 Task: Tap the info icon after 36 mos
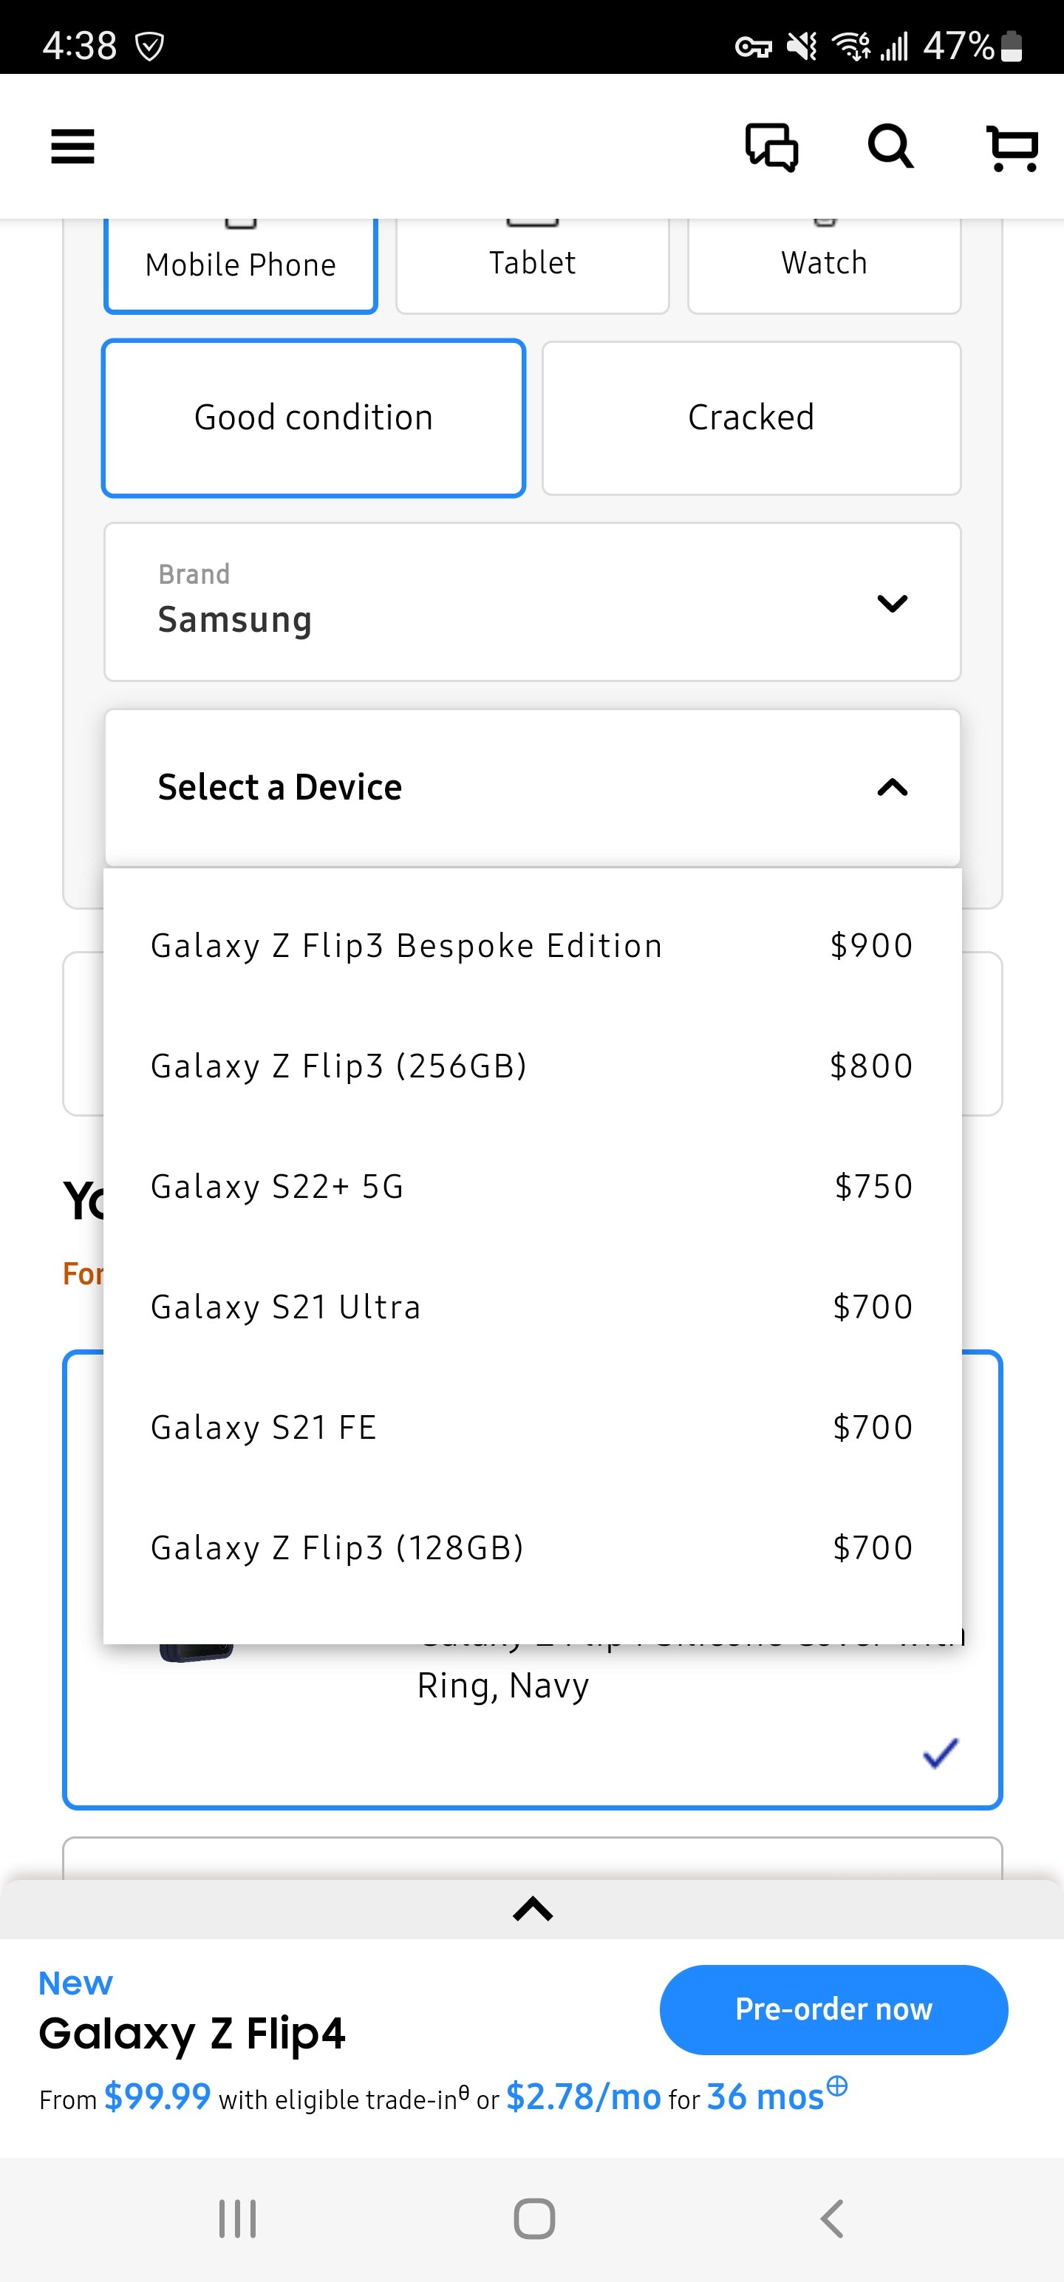(x=837, y=2085)
